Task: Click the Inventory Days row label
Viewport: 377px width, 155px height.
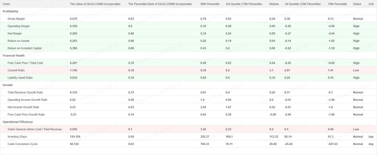Action: pyautogui.click(x=17, y=137)
